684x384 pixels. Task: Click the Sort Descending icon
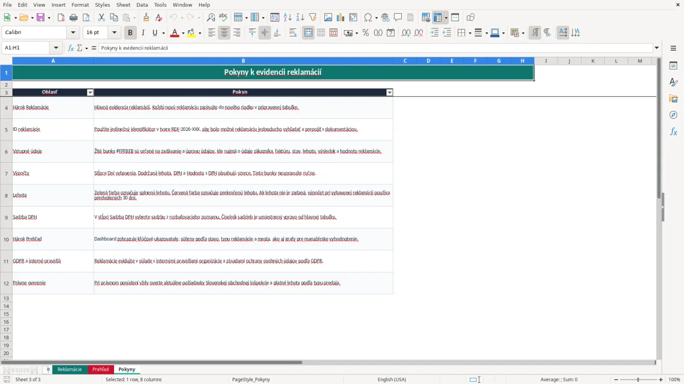pos(300,18)
